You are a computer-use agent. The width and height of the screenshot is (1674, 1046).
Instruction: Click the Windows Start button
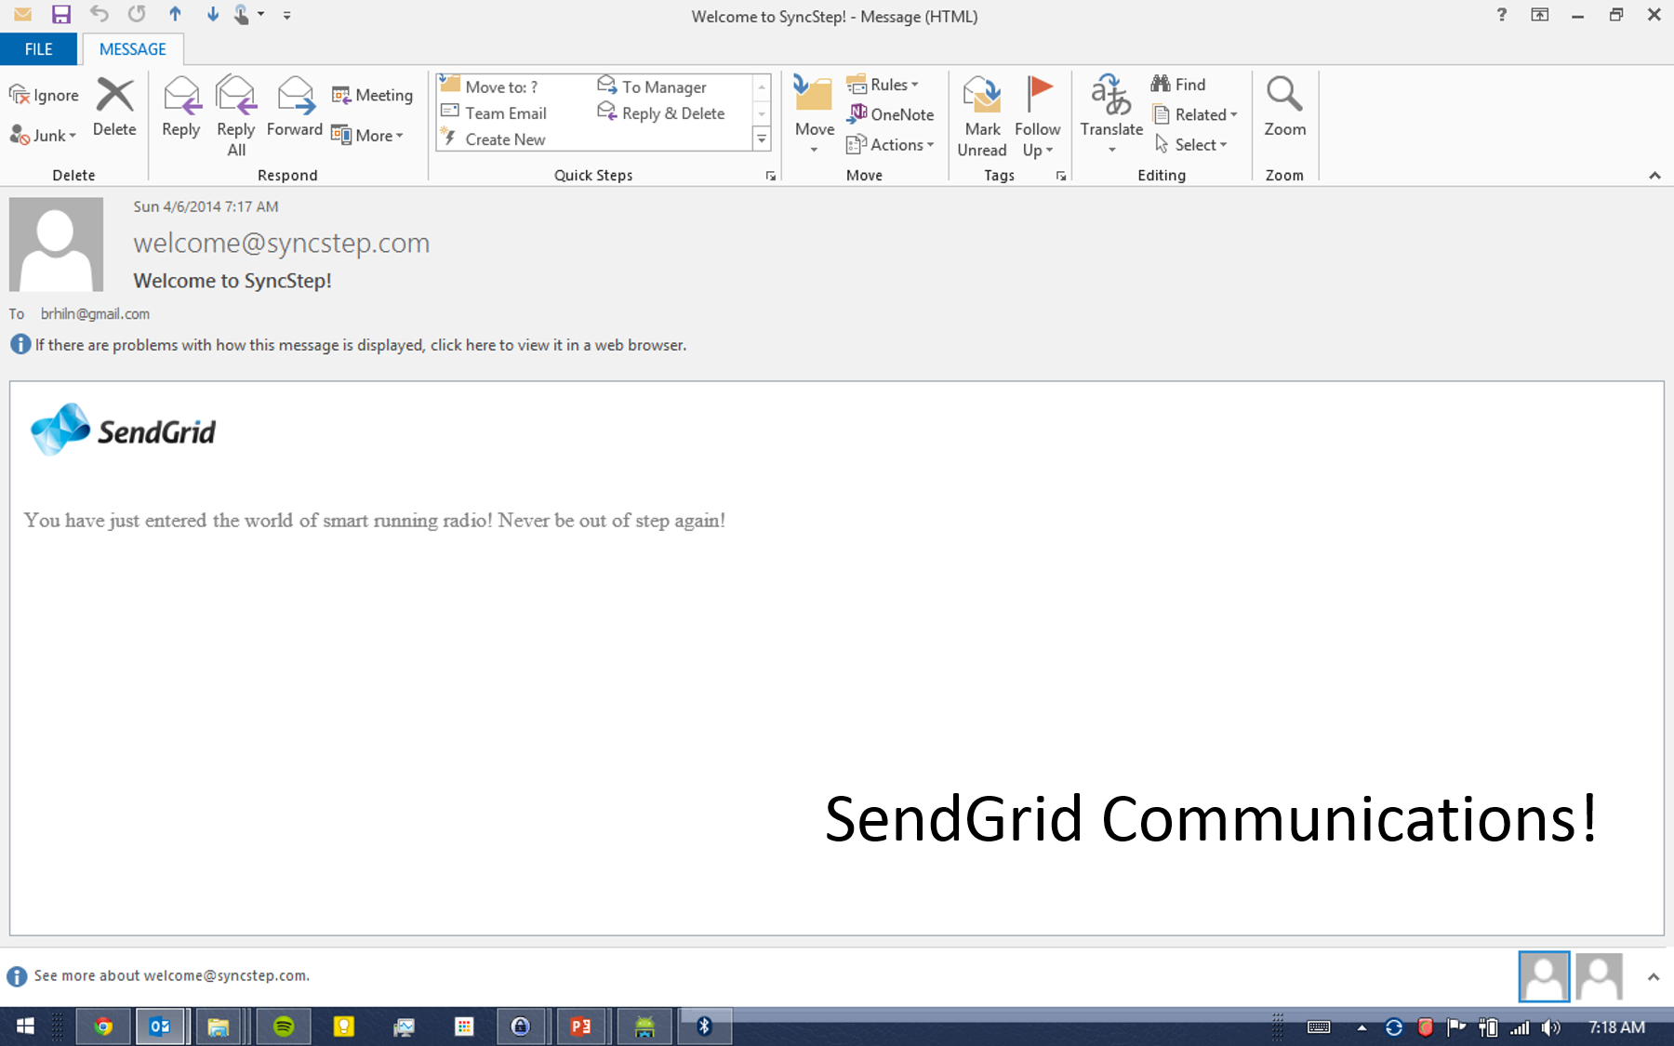(25, 1026)
